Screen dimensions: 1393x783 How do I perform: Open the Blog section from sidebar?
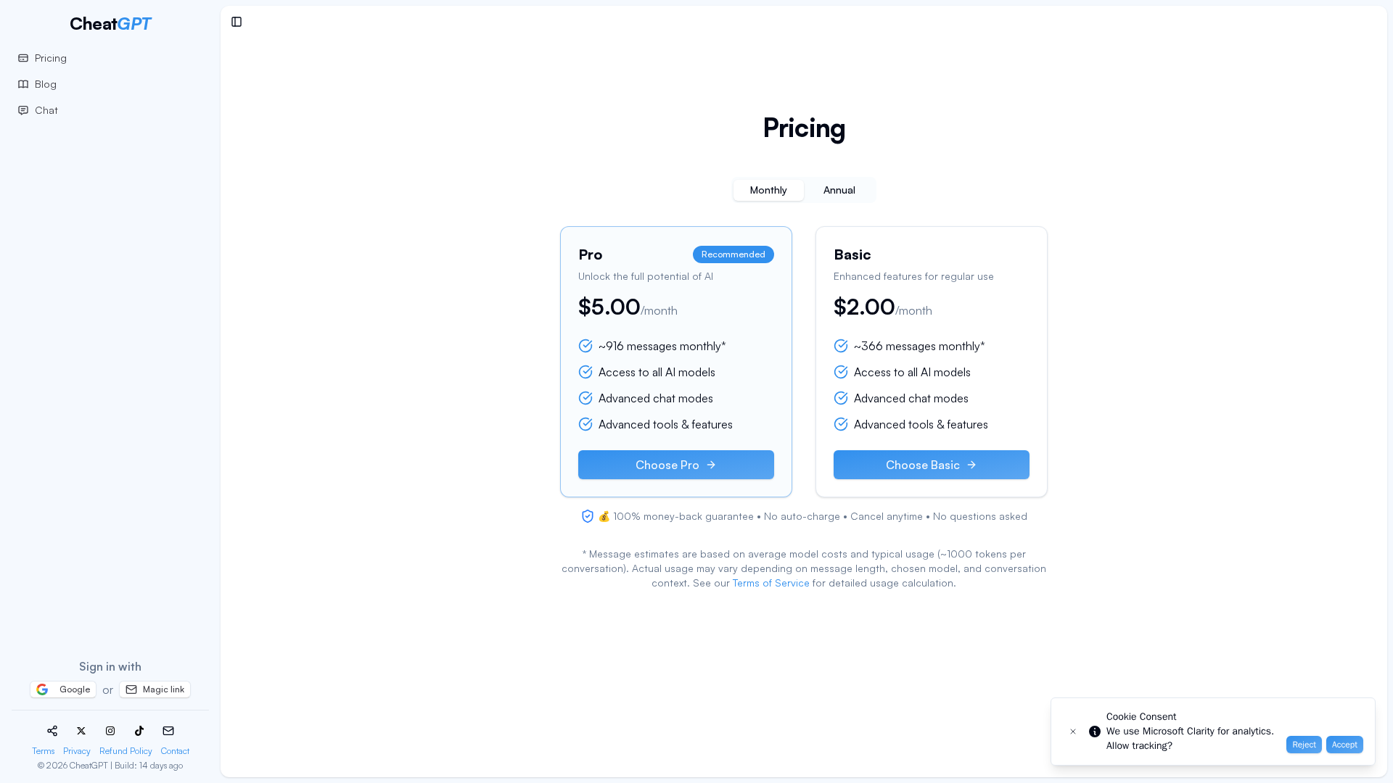(x=22, y=84)
